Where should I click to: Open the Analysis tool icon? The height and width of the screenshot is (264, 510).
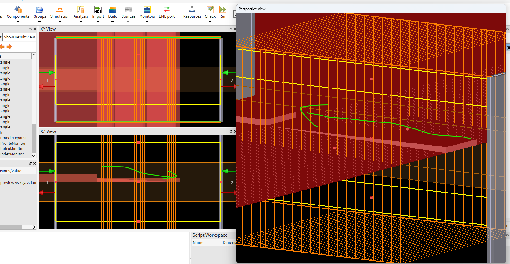coord(80,10)
